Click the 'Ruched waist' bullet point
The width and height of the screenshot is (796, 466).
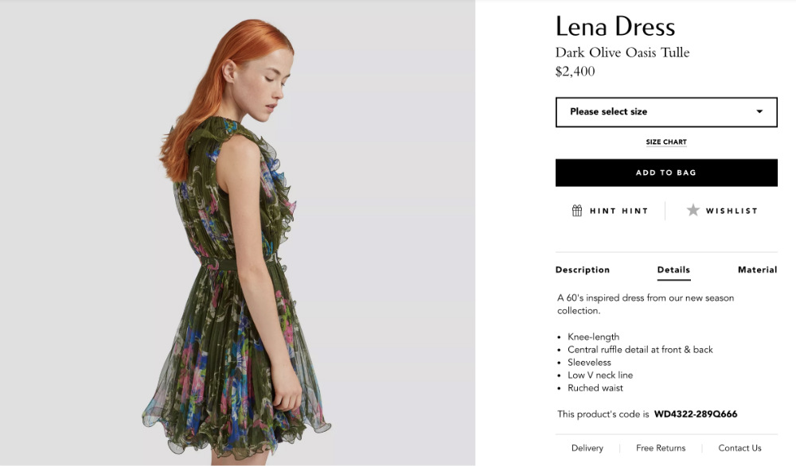595,388
